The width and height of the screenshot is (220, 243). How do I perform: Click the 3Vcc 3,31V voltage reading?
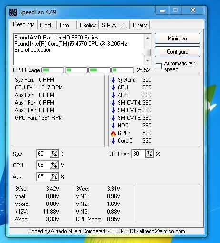point(98,189)
